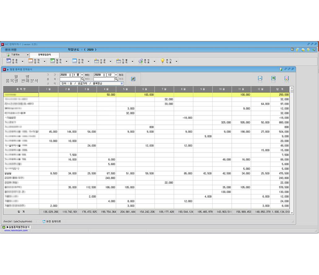
Task: Open the 판매관리 dropdown arrow
Action: (x=44, y=61)
